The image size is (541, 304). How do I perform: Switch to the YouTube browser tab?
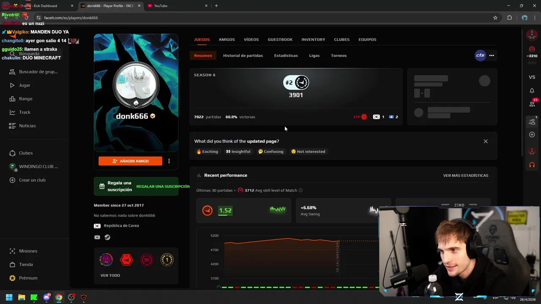tap(178, 5)
